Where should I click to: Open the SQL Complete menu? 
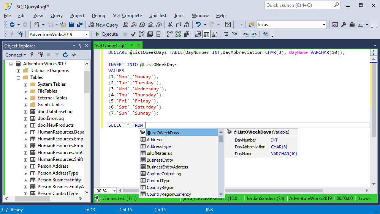click(127, 16)
